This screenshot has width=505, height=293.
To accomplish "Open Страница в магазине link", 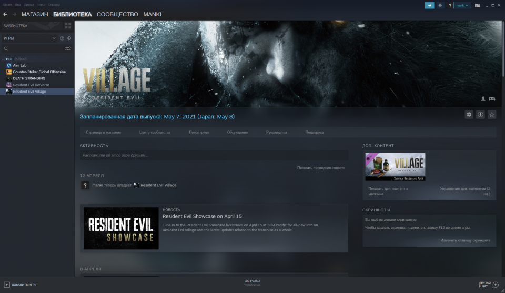I will tap(104, 133).
